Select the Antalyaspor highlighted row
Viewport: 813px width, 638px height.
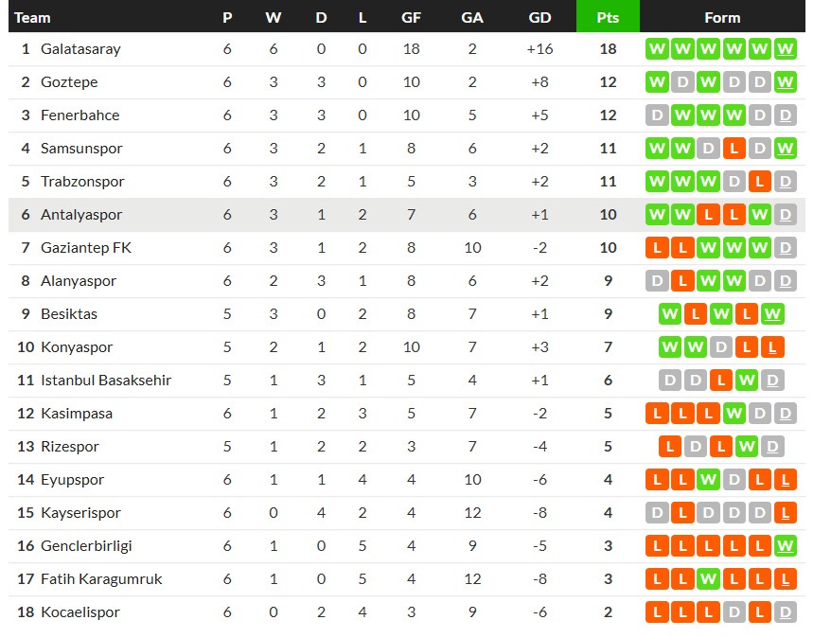coord(407,215)
